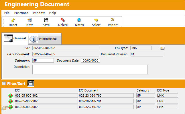Click the Select toolbar icon
The image size is (185, 114).
point(96,20)
